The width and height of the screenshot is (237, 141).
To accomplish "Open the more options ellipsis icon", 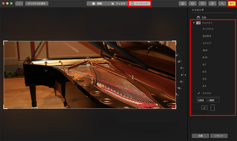I will click(x=192, y=4).
